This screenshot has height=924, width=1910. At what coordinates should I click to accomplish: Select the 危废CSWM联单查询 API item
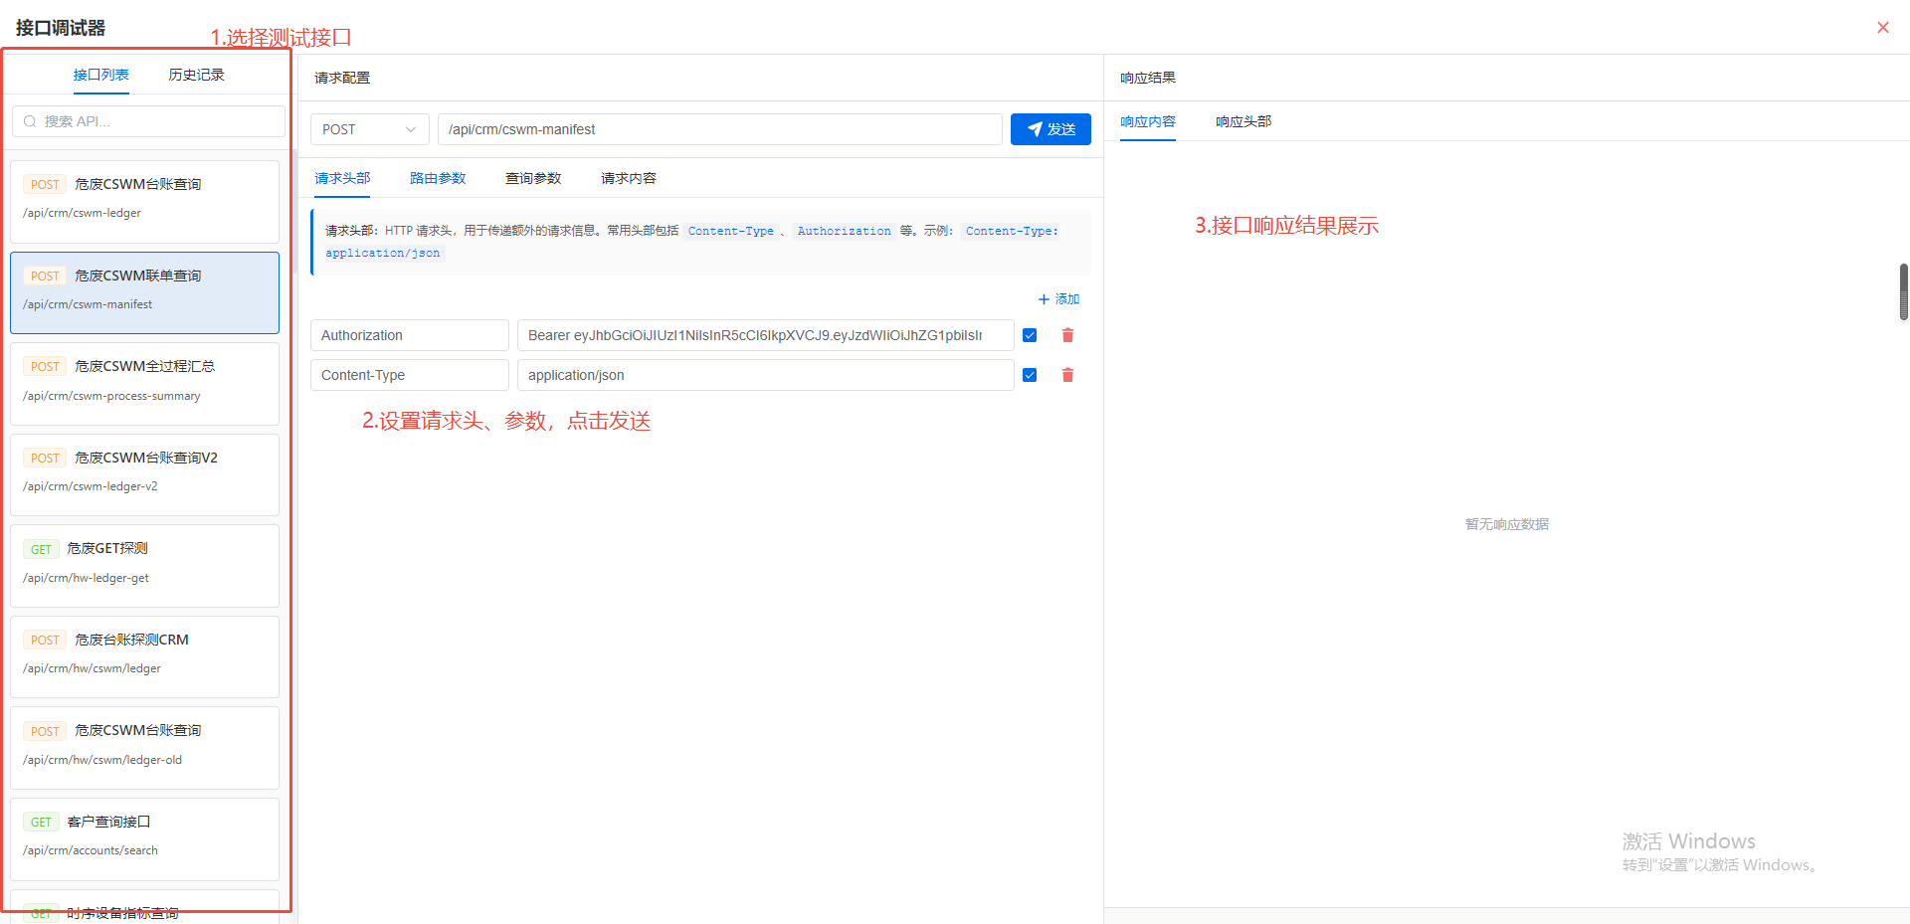point(144,292)
